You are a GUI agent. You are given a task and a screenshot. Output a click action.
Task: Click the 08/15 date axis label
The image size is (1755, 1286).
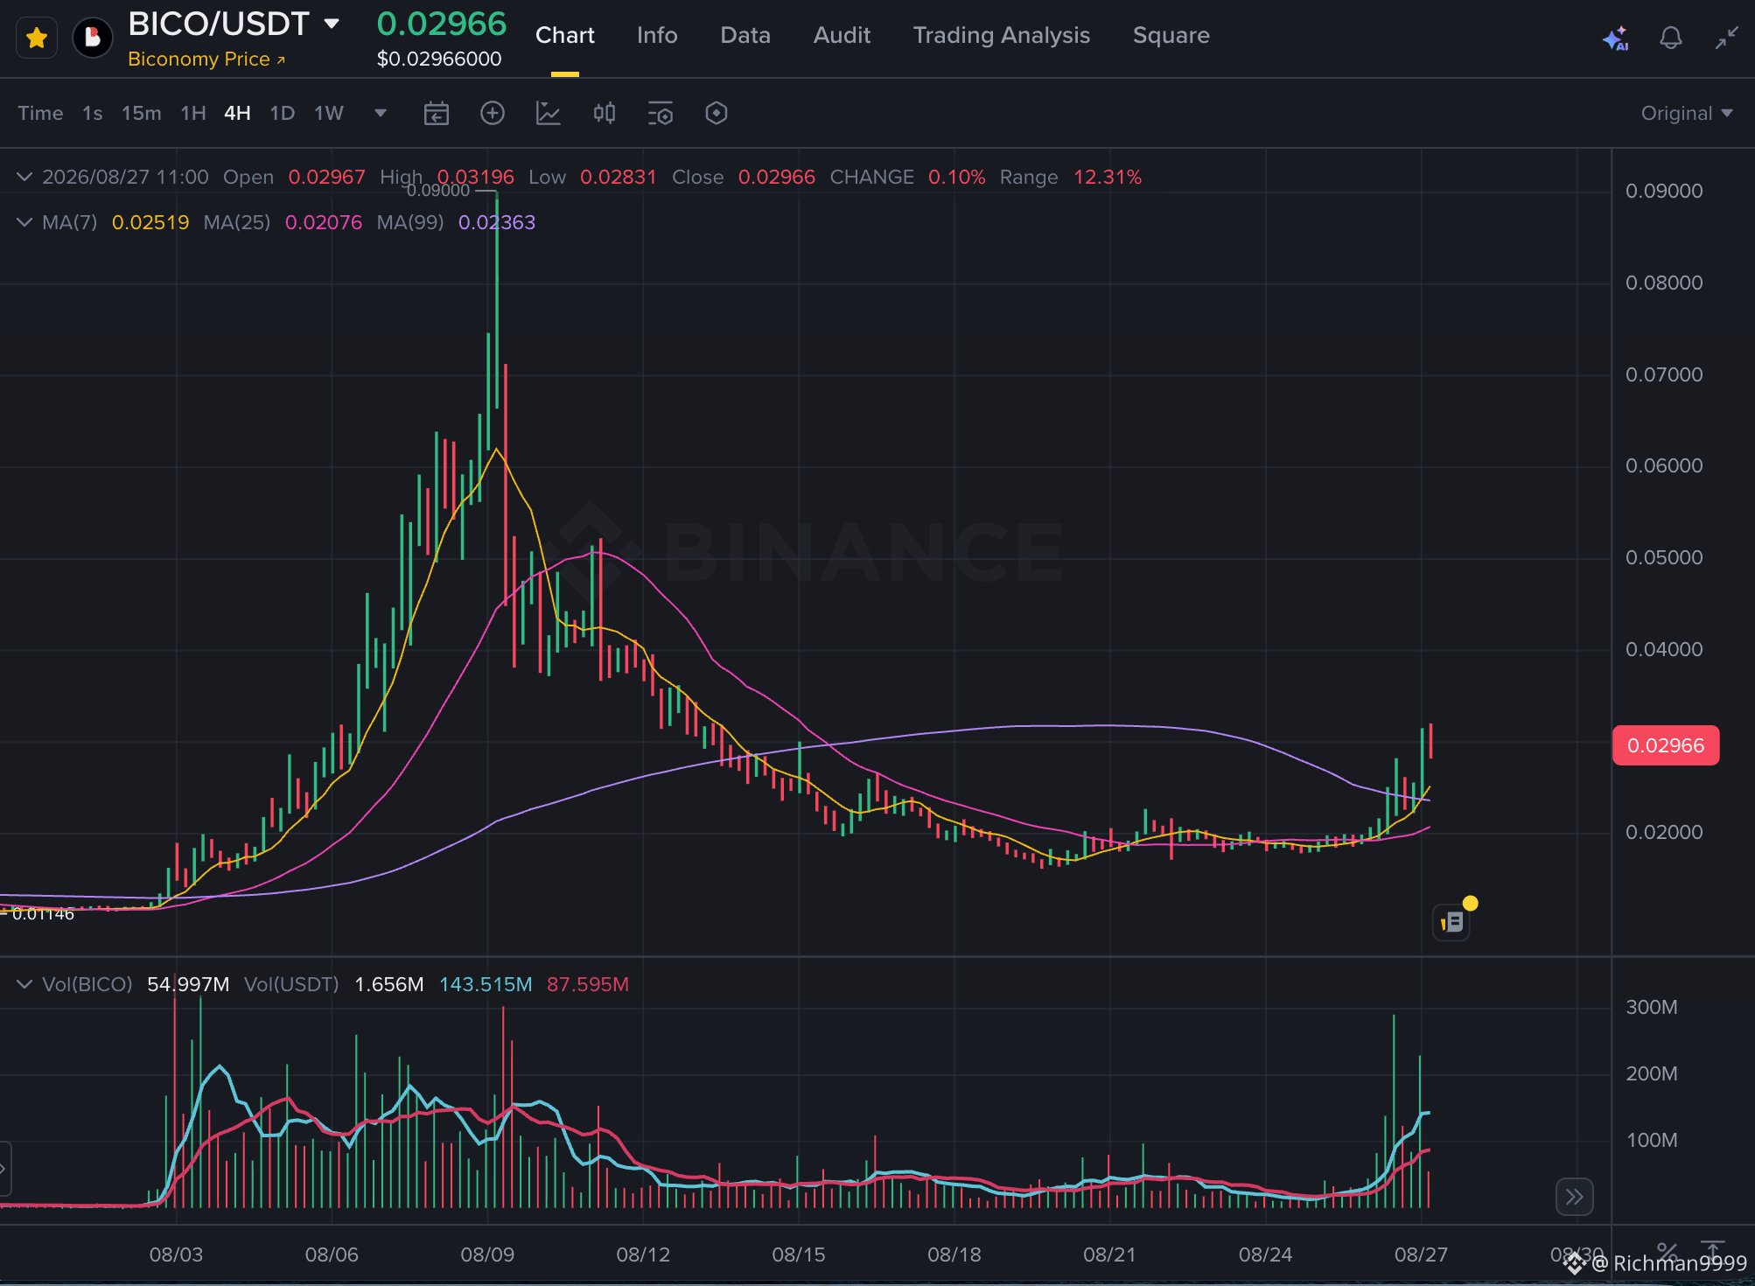(x=798, y=1255)
